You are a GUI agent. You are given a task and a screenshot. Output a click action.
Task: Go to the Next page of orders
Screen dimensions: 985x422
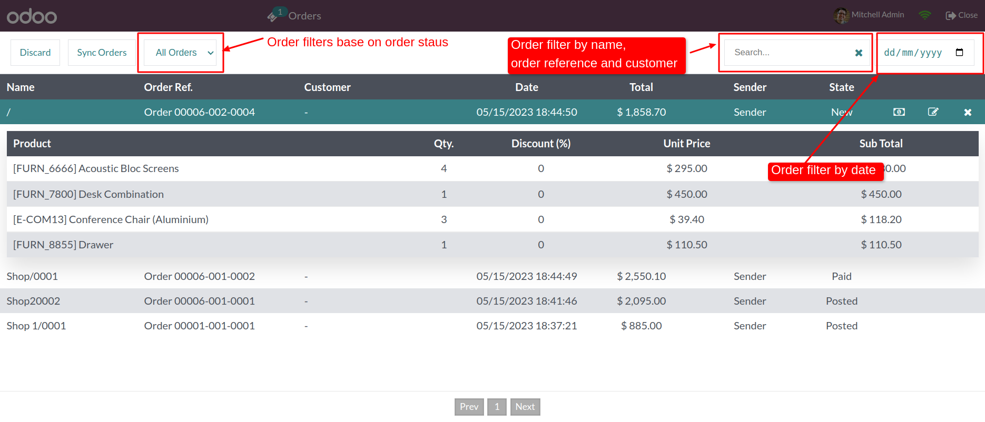point(525,407)
